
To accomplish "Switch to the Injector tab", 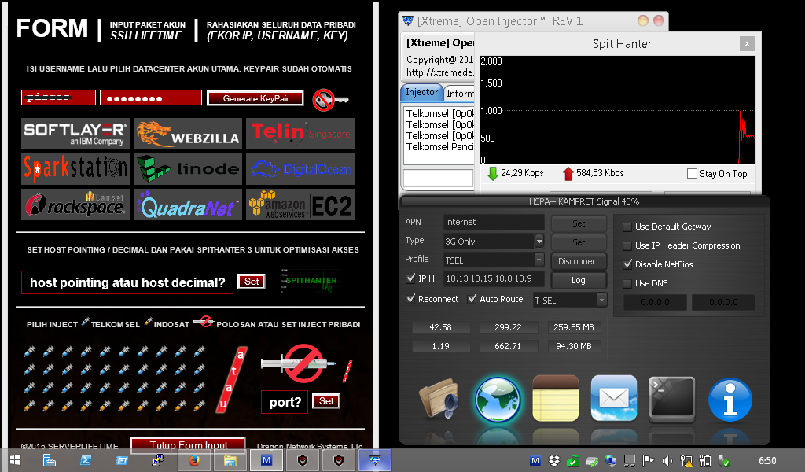I will pyautogui.click(x=421, y=92).
